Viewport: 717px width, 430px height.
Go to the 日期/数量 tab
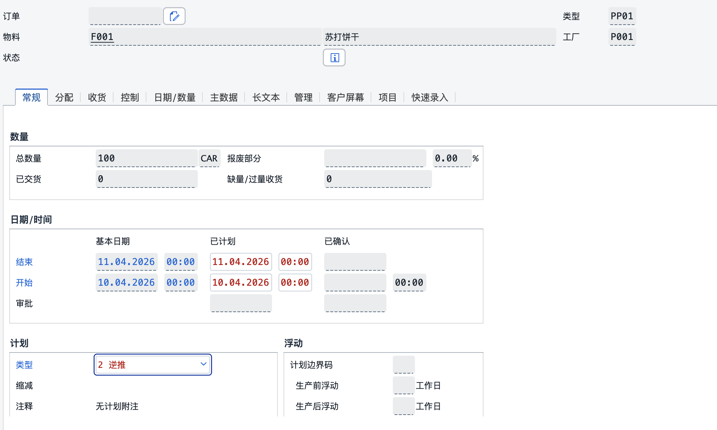(175, 97)
